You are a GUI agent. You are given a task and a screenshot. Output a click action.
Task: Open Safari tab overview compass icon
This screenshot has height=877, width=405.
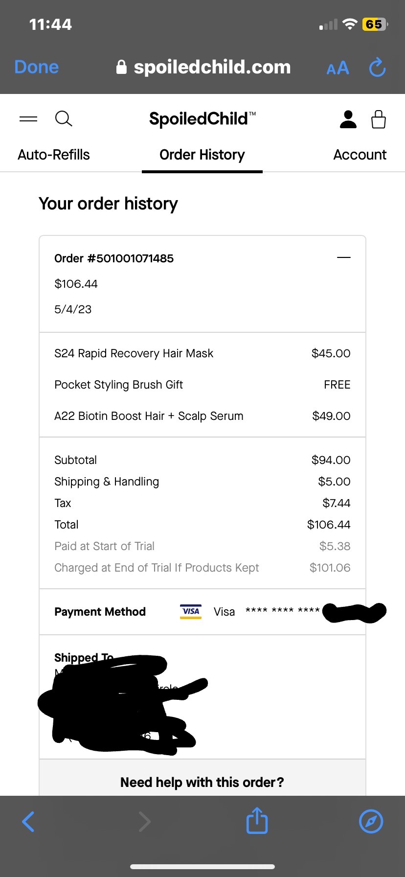coord(371,821)
